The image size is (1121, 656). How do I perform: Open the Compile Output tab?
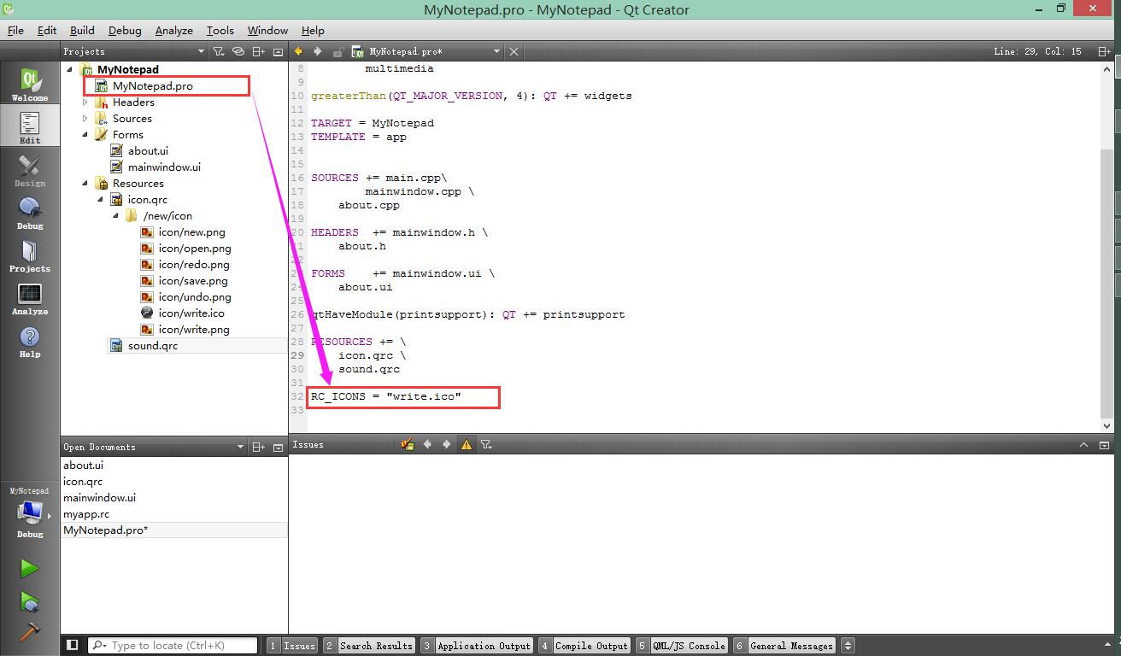tap(584, 646)
